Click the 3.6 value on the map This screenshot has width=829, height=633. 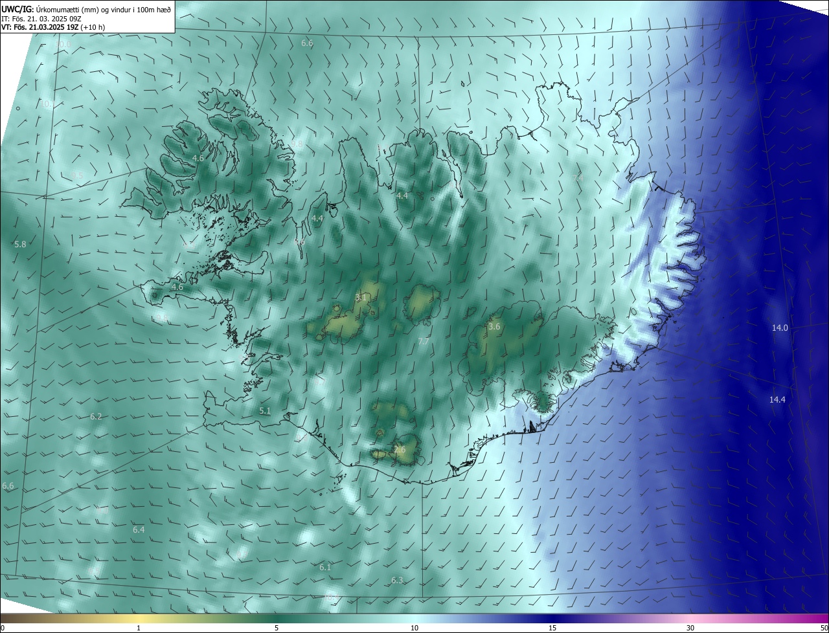[x=494, y=327]
